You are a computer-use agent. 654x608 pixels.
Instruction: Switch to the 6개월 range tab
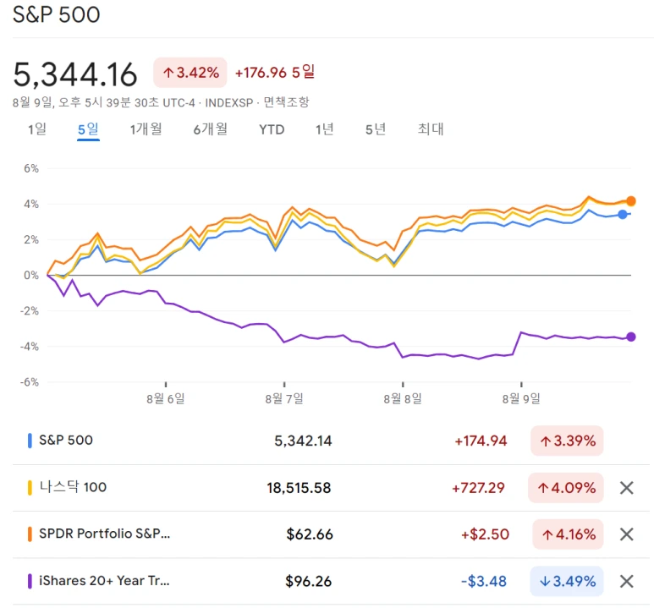(210, 129)
